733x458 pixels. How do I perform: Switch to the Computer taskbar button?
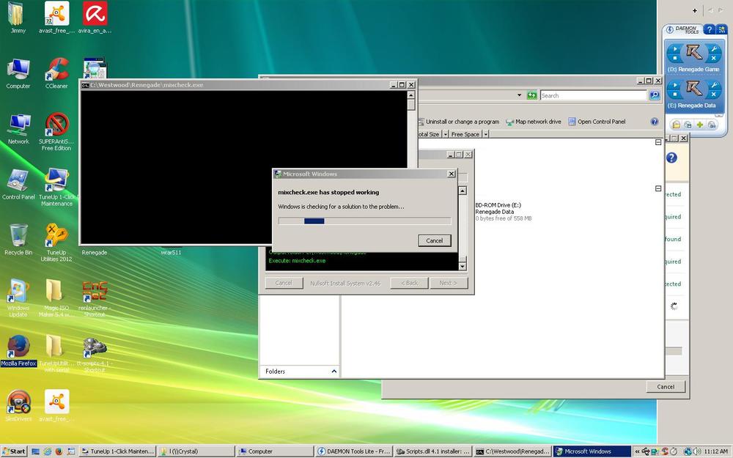point(274,451)
